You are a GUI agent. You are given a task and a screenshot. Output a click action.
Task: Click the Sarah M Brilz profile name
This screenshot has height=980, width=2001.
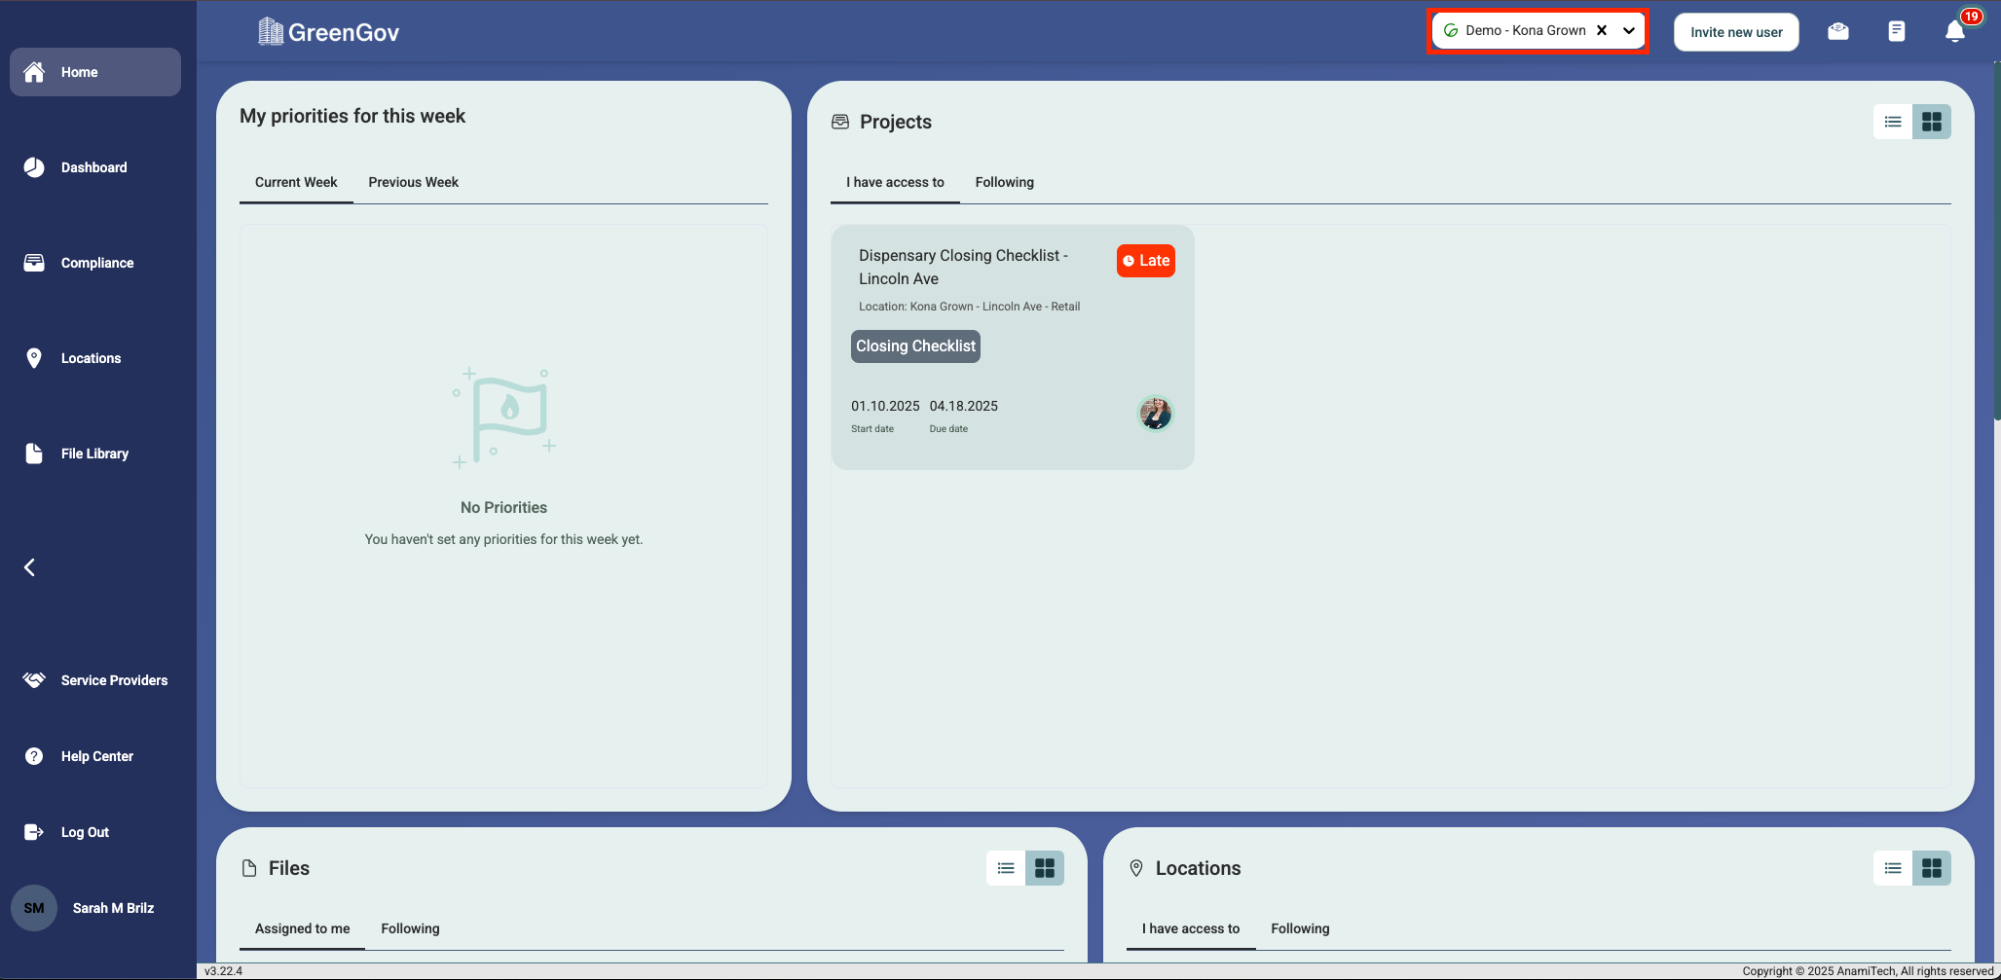coord(113,908)
